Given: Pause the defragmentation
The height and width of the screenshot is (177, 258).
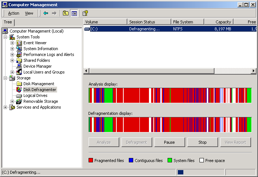Looking at the screenshot, I should tap(169, 142).
